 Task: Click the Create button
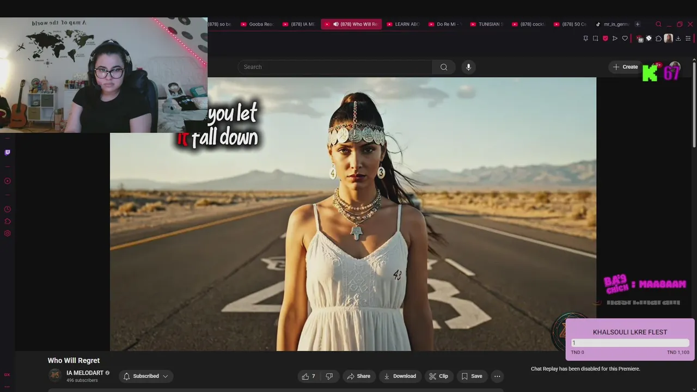point(625,67)
